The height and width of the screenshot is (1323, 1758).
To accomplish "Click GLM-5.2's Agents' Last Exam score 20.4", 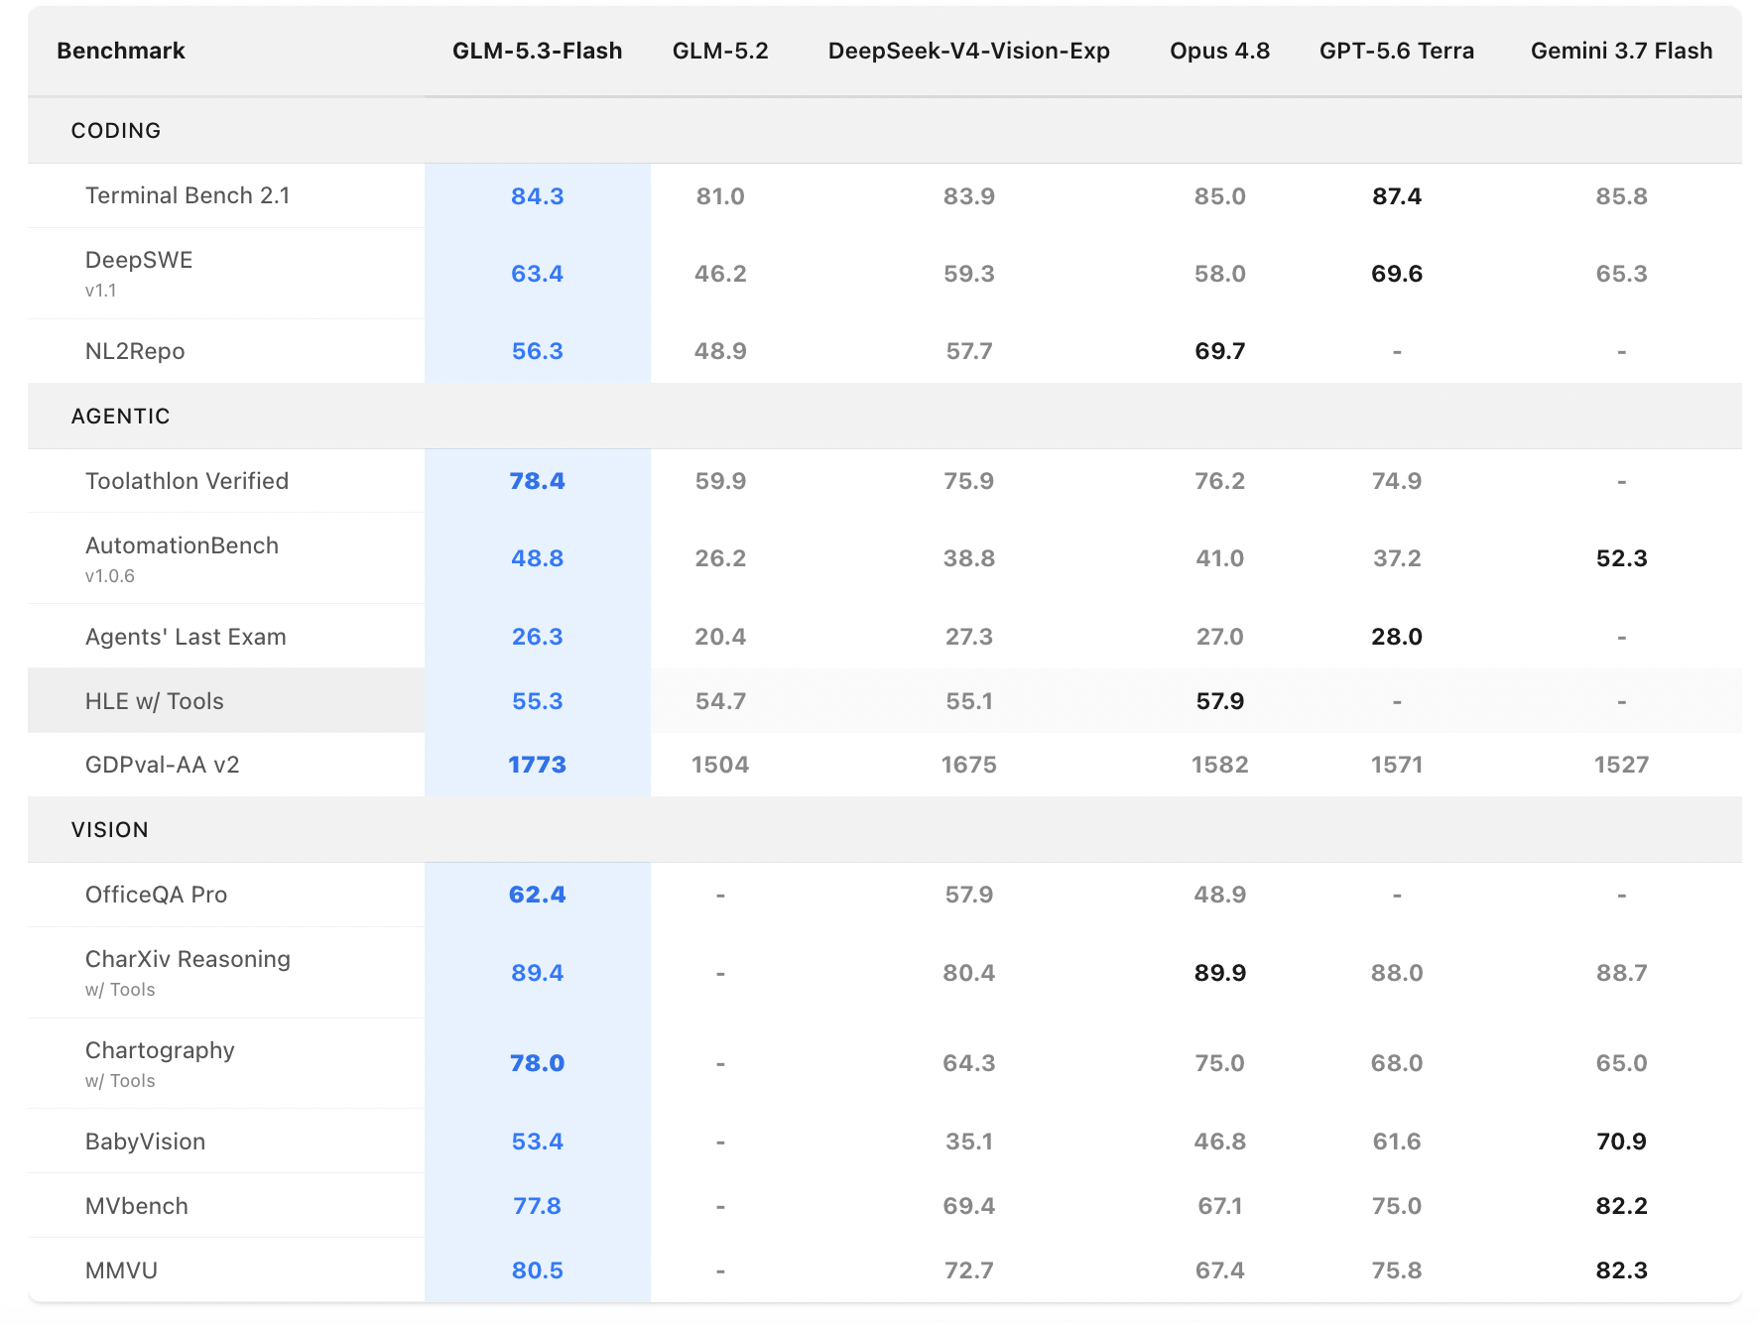I will pos(720,637).
